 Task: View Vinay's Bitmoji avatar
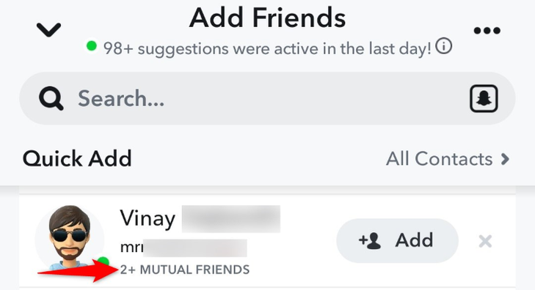(70, 238)
